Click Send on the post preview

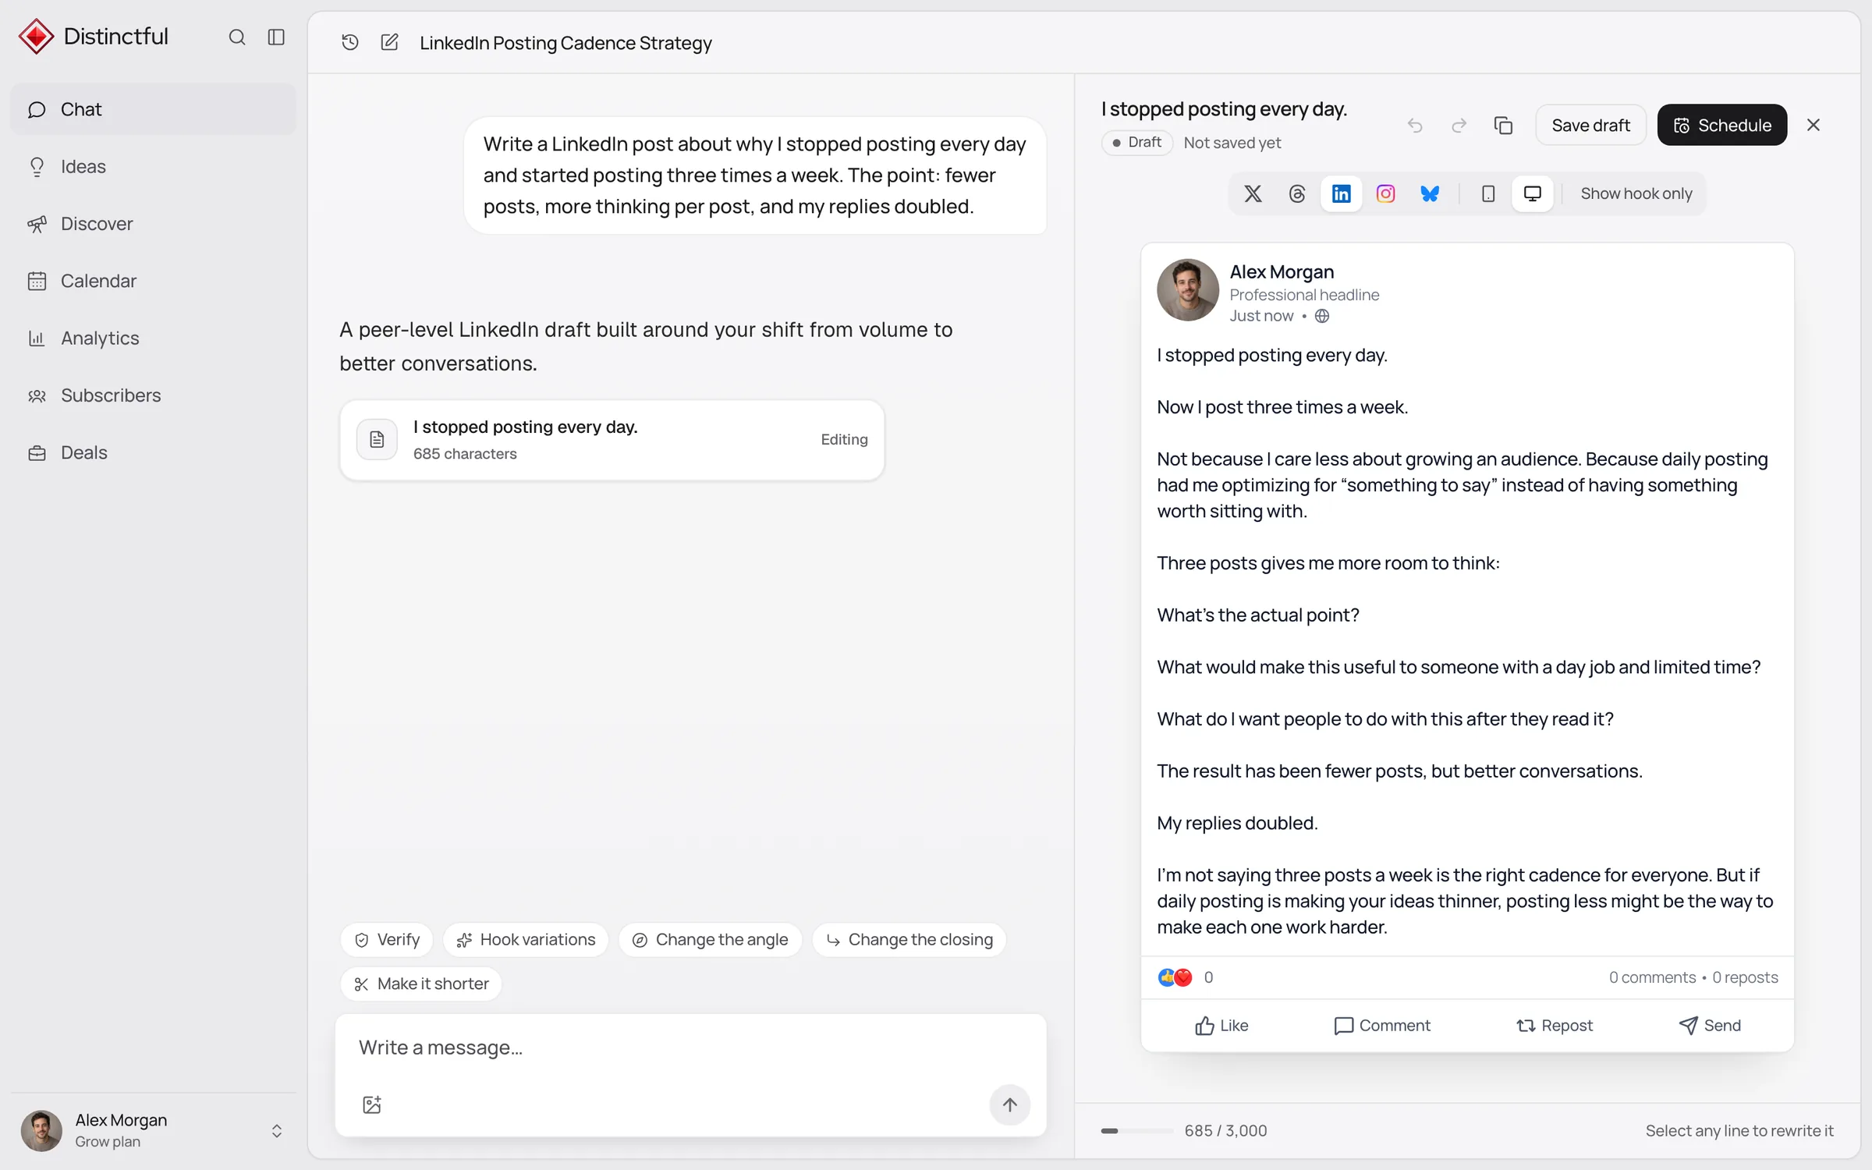point(1710,1026)
